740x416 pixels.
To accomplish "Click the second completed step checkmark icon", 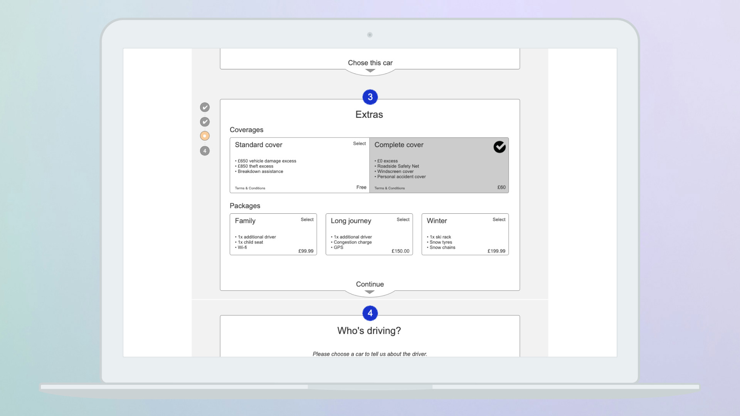I will point(205,122).
